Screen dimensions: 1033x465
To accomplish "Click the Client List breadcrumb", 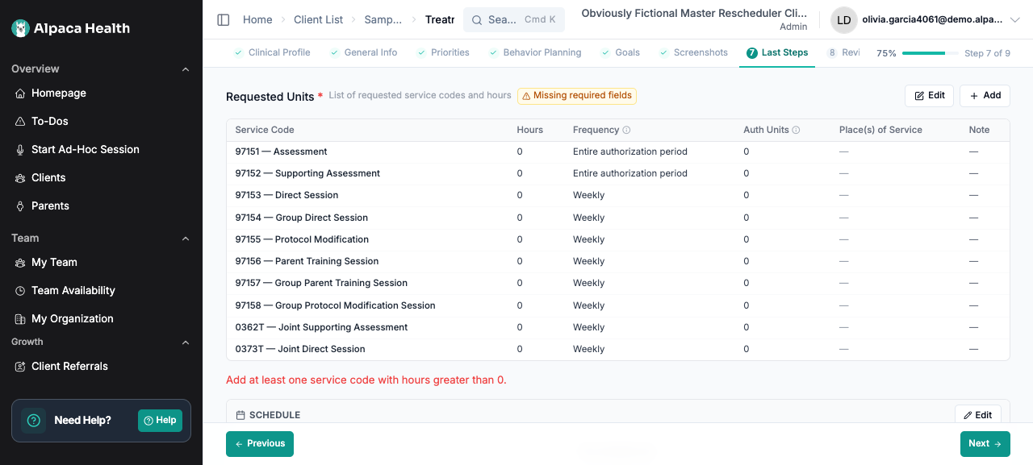I will [318, 20].
